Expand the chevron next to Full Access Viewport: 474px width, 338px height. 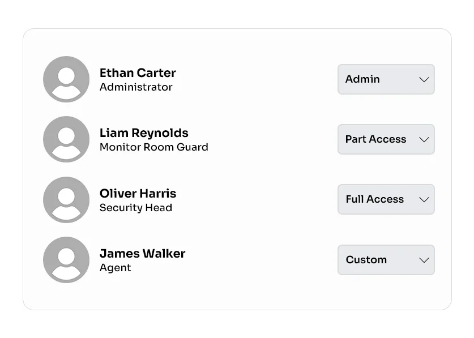pyautogui.click(x=424, y=200)
